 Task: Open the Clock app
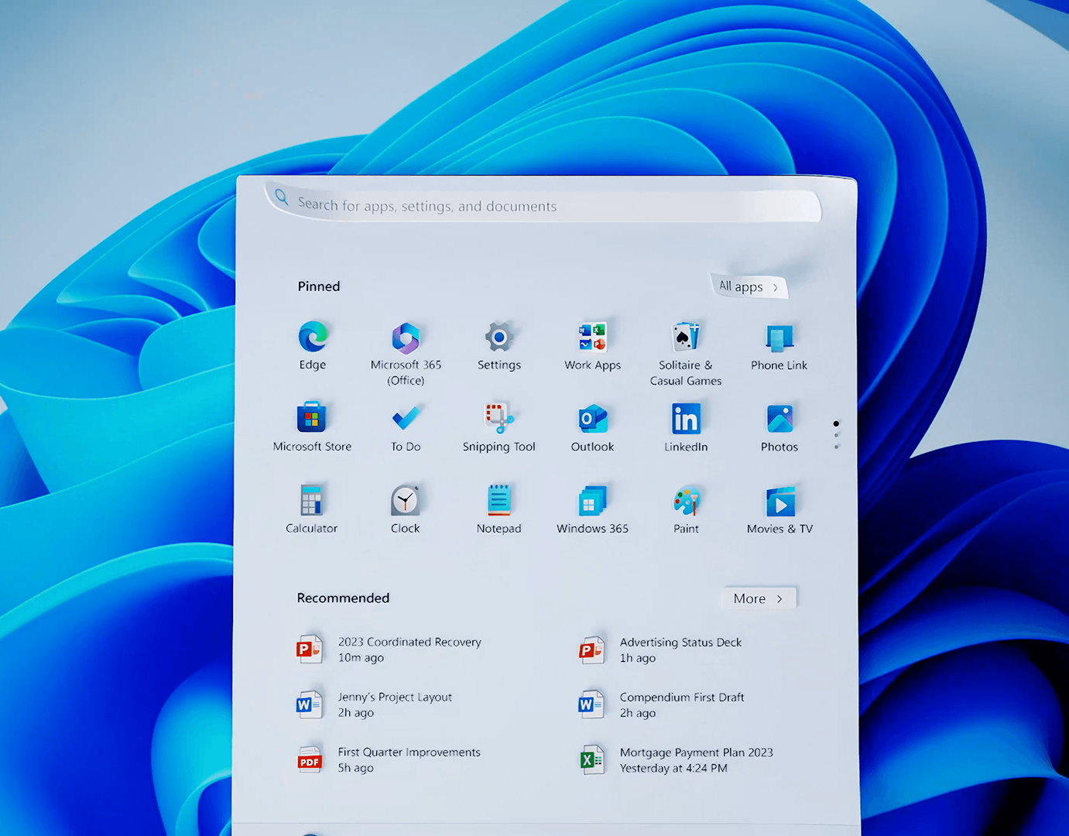coord(405,500)
